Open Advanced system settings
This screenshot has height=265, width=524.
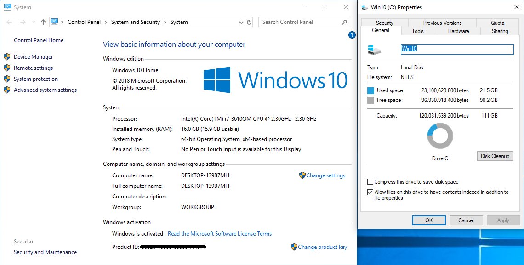click(45, 90)
